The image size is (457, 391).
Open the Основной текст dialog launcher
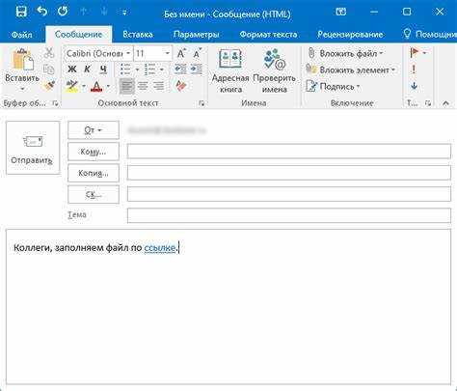202,103
